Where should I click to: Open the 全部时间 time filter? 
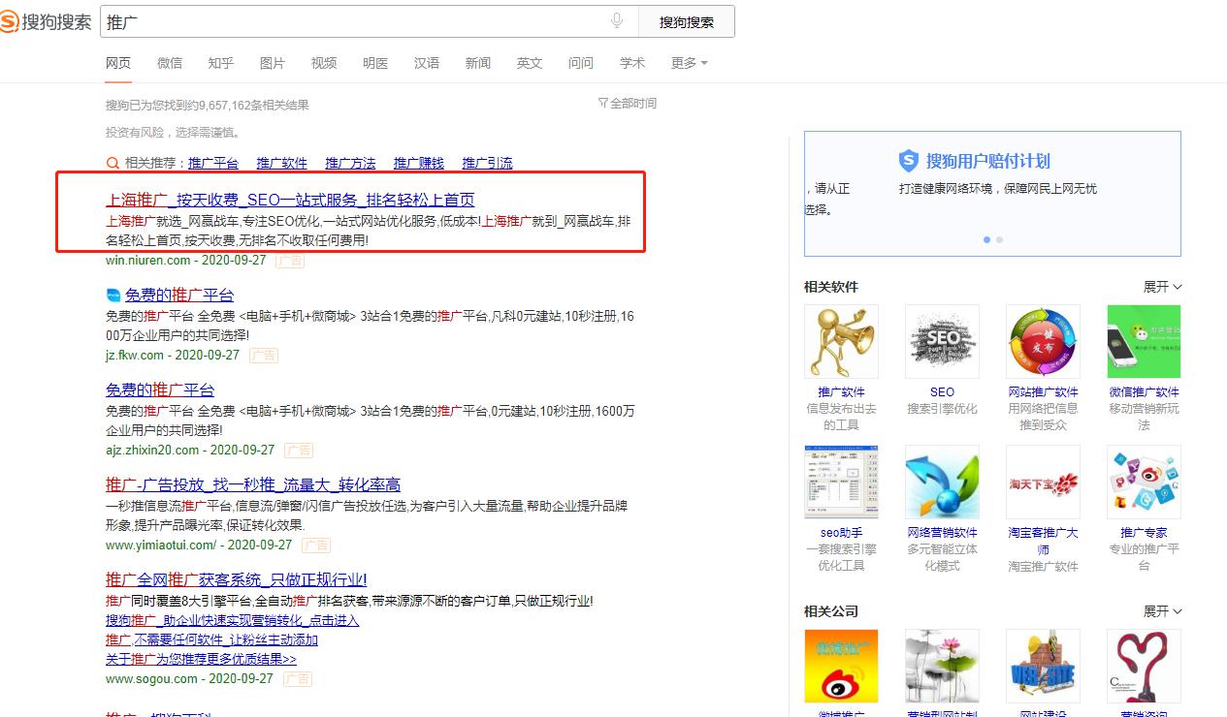(x=628, y=104)
